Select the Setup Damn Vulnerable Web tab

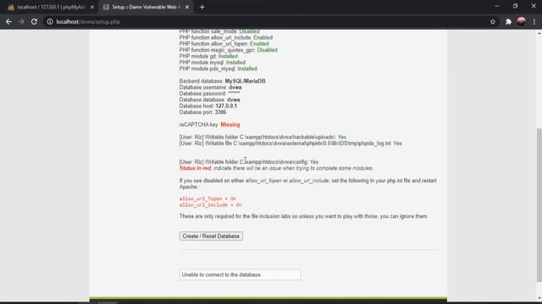coord(147,7)
